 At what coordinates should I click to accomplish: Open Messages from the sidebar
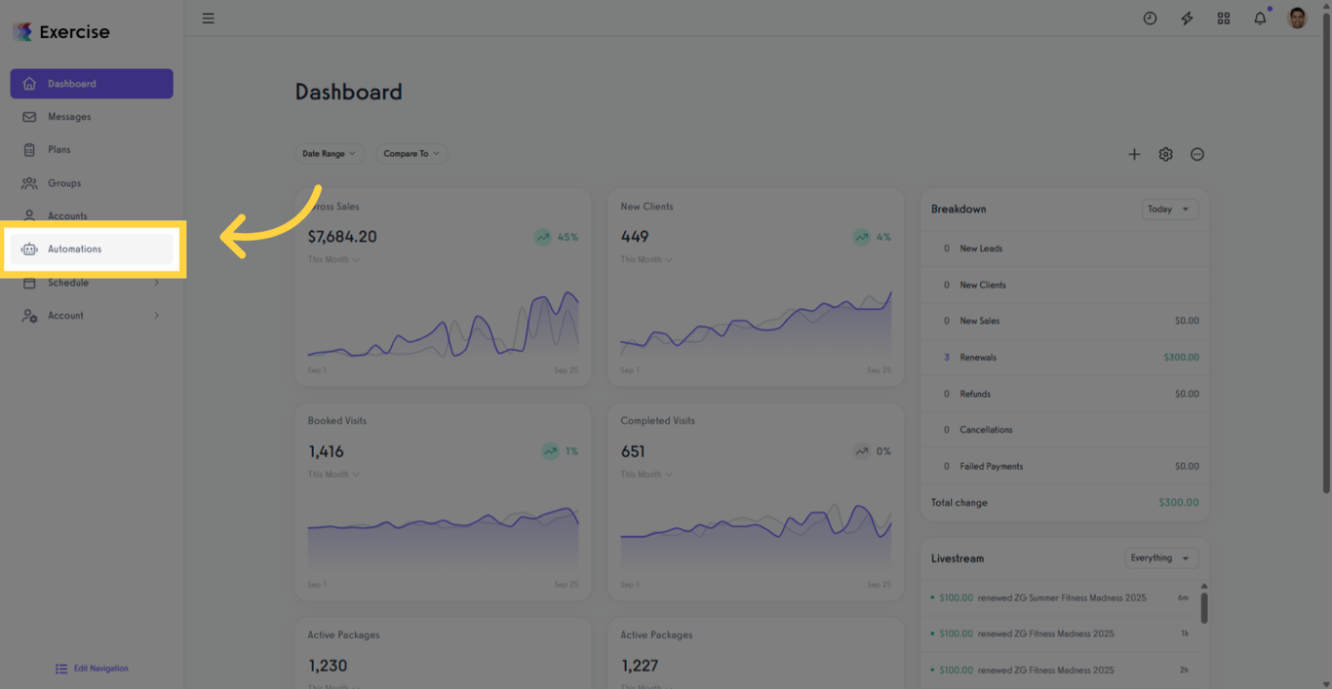pos(69,117)
